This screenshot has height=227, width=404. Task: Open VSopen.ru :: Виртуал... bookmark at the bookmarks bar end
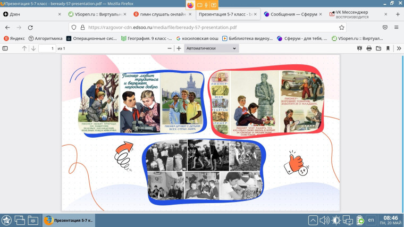point(357,38)
